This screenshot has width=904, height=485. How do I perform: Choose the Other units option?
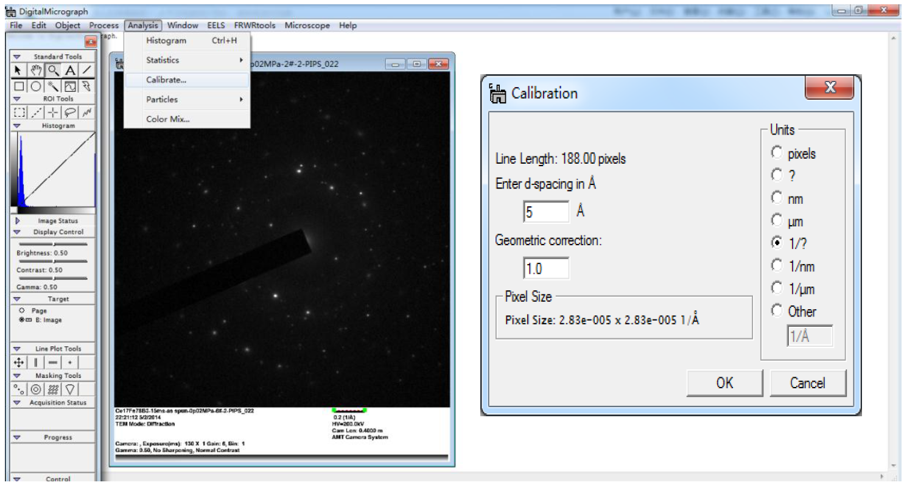(x=793, y=311)
